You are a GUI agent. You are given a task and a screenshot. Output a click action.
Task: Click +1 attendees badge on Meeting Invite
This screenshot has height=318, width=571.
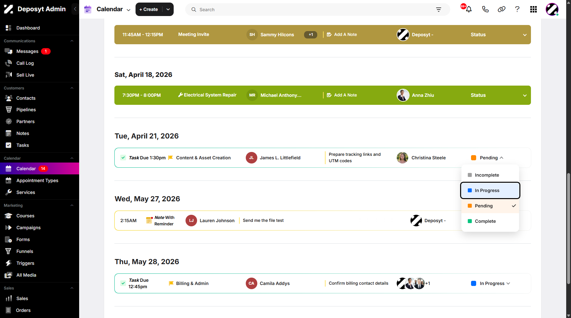310,35
